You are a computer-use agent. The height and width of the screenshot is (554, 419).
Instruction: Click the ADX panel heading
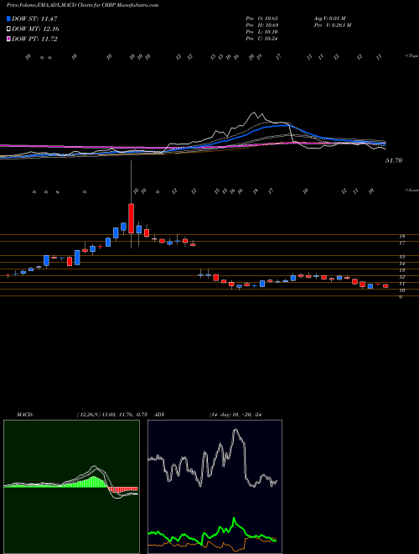(x=160, y=415)
